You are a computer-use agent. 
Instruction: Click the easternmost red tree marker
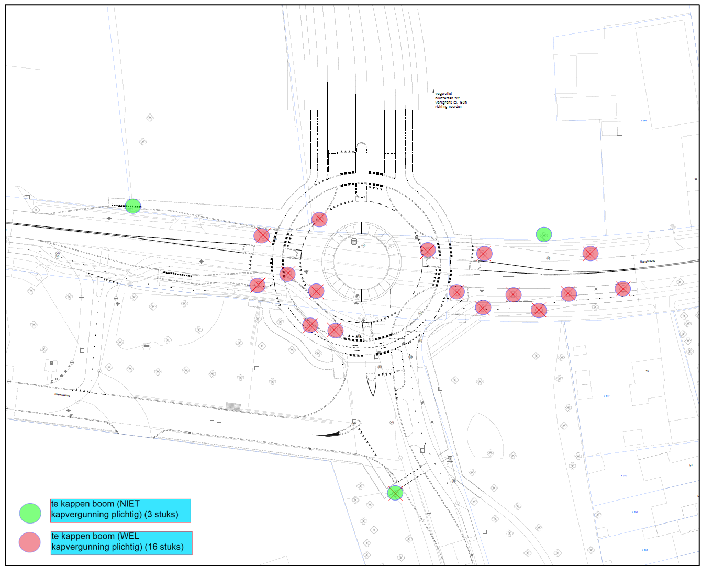pos(622,289)
